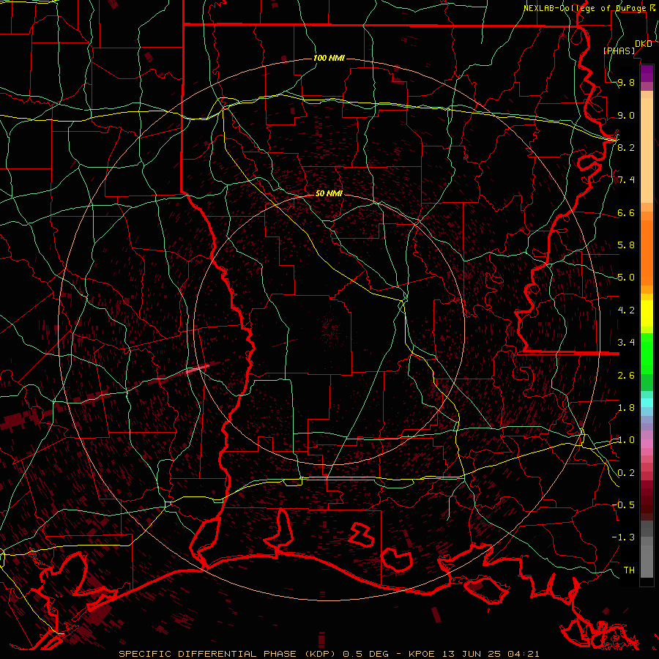Click the 9.8 value on the color scale
Image resolution: width=659 pixels, height=659 pixels.
pos(626,82)
